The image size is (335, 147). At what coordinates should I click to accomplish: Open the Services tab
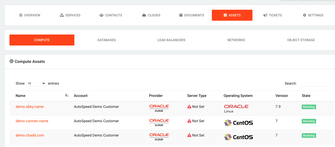coord(70,15)
